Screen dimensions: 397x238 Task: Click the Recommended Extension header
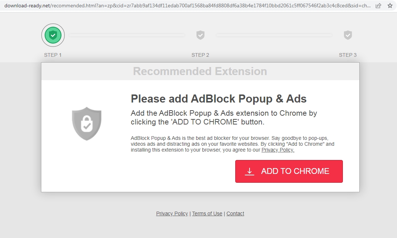click(x=200, y=71)
